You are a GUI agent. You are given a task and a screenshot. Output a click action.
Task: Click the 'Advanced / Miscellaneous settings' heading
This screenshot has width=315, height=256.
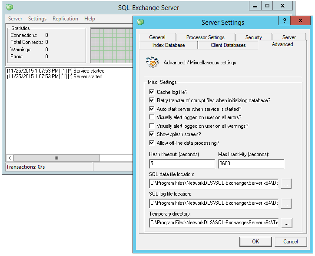coord(200,63)
